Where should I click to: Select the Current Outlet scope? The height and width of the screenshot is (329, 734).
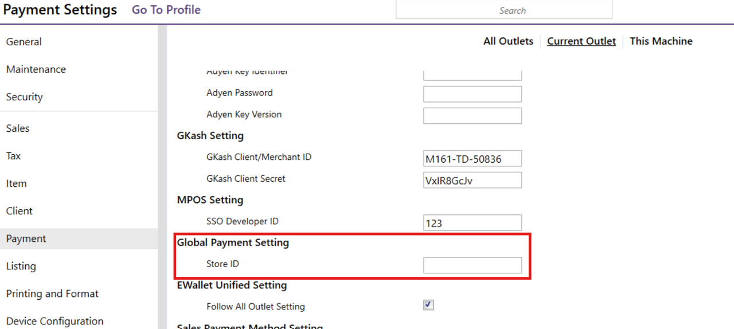(581, 41)
